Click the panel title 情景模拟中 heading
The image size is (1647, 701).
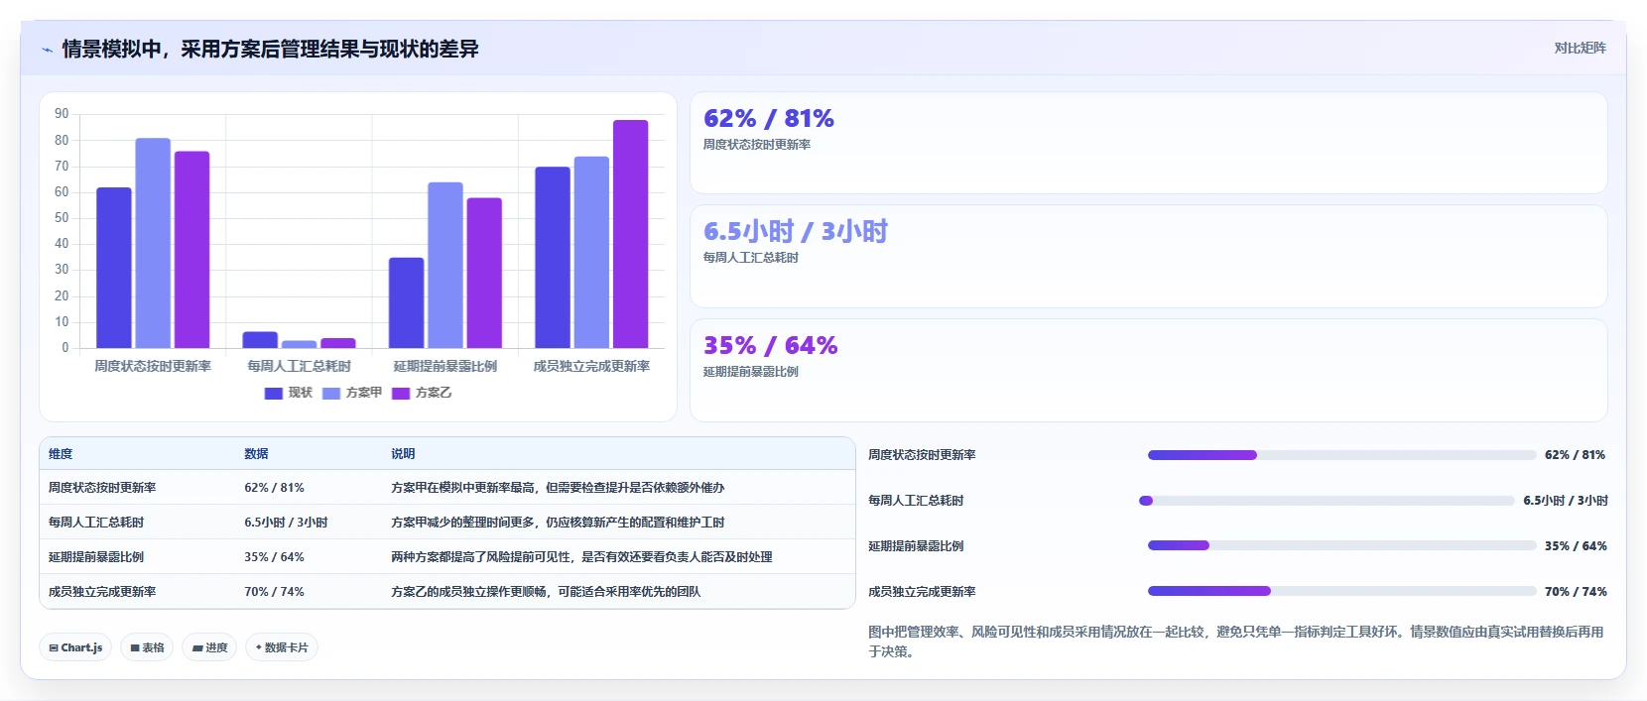270,49
